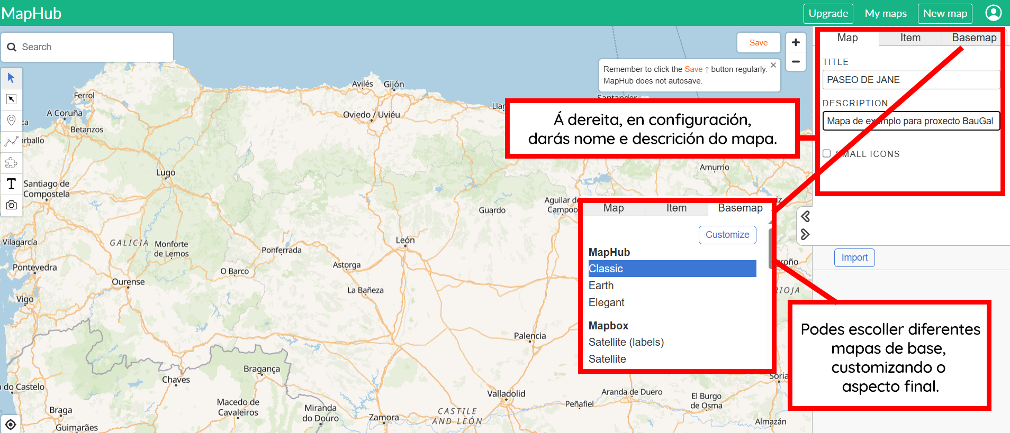Image resolution: width=1010 pixels, height=433 pixels.
Task: Expand sidebar with right double chevron
Action: tap(805, 234)
